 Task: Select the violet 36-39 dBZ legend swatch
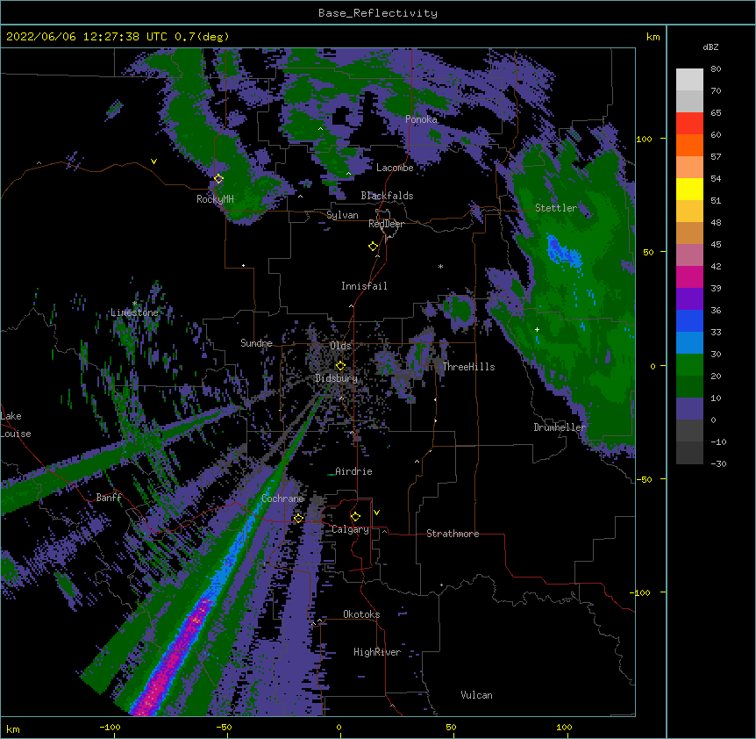pyautogui.click(x=689, y=298)
